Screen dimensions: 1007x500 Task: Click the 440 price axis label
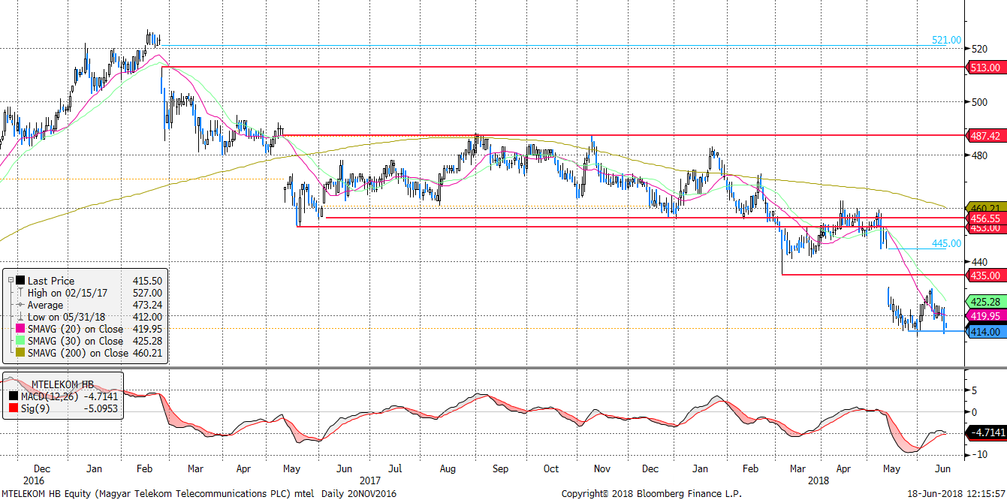point(979,261)
